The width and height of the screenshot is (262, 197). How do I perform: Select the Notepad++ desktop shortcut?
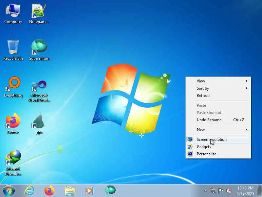(39, 14)
